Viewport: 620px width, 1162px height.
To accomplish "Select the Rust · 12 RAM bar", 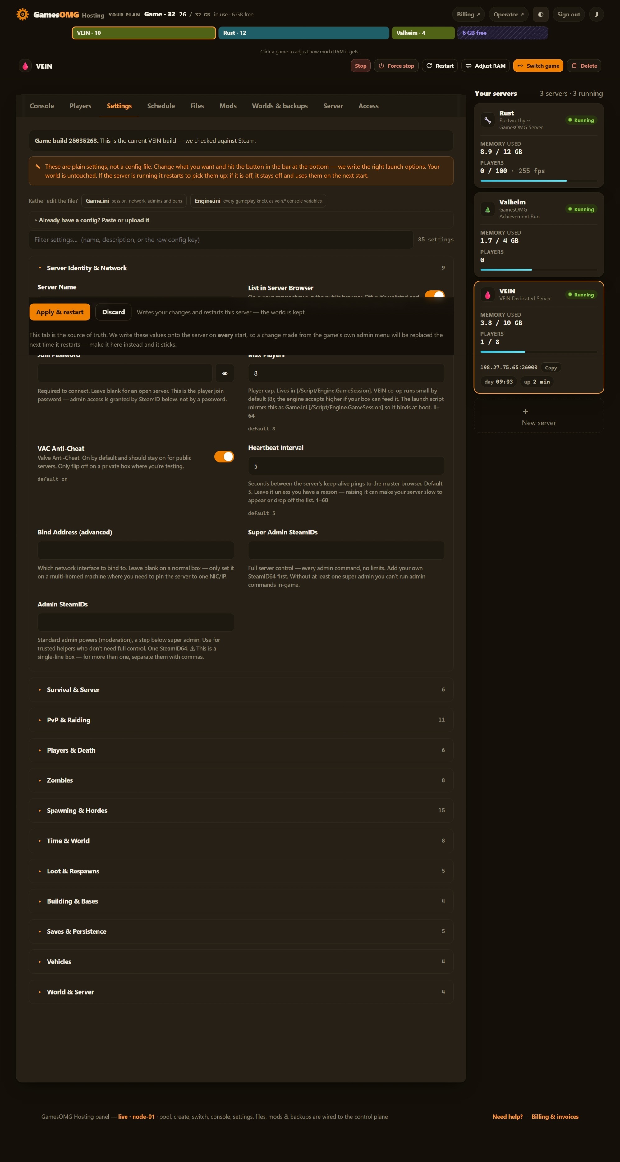I will pyautogui.click(x=304, y=33).
